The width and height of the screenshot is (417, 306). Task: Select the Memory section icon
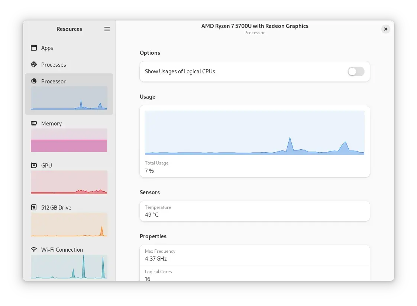pyautogui.click(x=34, y=123)
